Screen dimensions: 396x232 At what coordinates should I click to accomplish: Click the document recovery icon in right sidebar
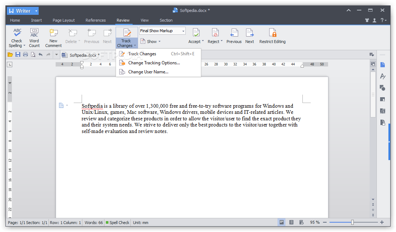point(383,122)
